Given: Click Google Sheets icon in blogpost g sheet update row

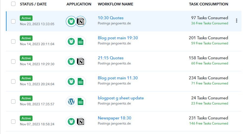Looking at the screenshot, I should pyautogui.click(x=80, y=102).
